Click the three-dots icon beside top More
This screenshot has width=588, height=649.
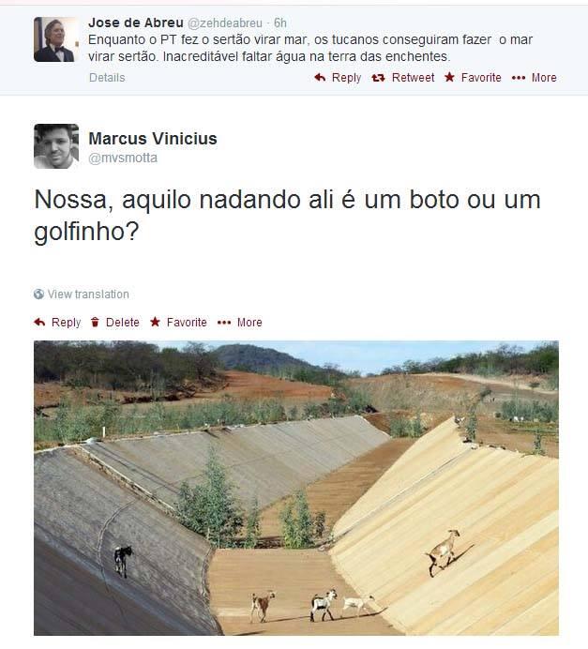(519, 78)
